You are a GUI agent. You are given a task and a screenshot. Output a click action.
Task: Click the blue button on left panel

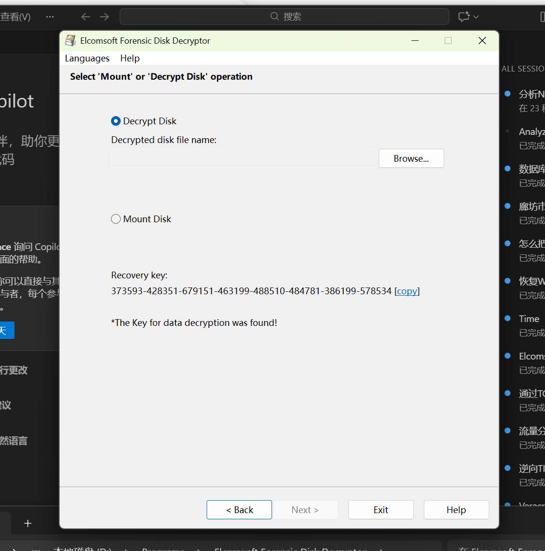7,330
